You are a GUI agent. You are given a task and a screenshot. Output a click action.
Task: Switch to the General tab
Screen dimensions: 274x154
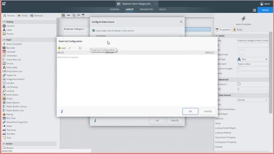(115, 9)
